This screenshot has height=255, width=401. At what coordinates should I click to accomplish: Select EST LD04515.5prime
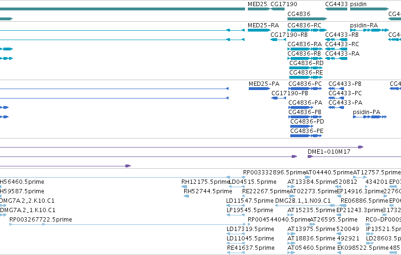coord(253,182)
